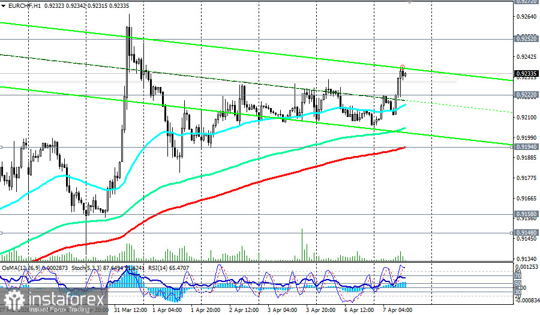Image resolution: width=540 pixels, height=315 pixels.
Task: Click the 0.91580 level price label
Action: coord(526,214)
